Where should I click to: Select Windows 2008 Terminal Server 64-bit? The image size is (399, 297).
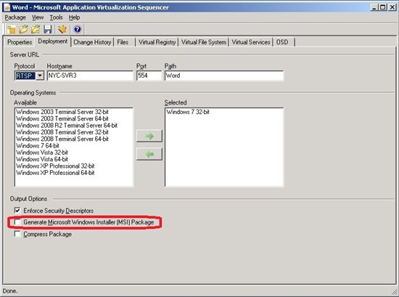click(x=62, y=139)
